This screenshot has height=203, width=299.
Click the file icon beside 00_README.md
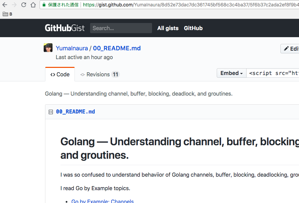click(51, 112)
